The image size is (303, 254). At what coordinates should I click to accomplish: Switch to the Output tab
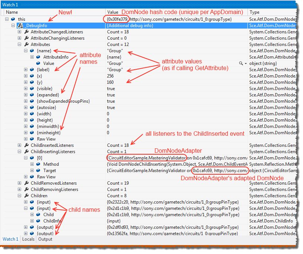tap(45, 239)
